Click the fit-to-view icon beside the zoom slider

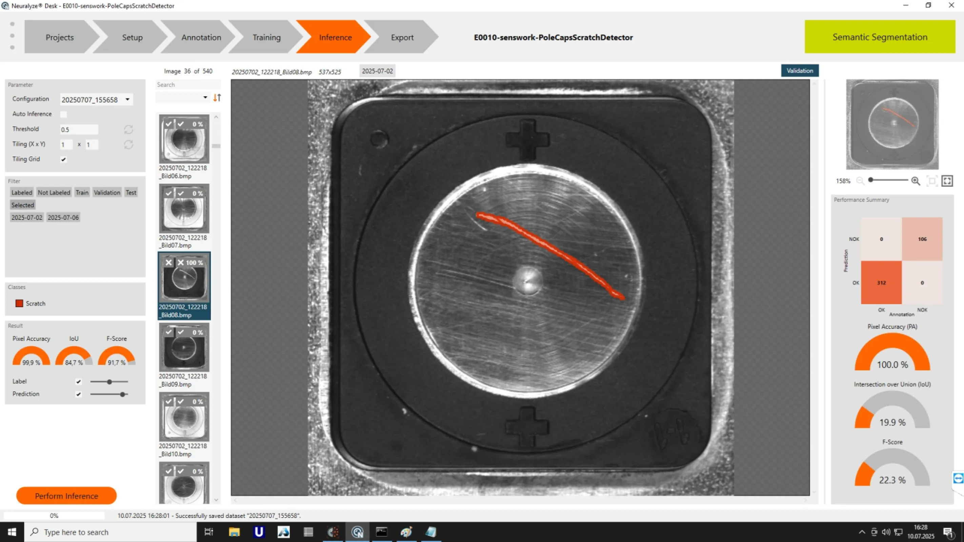(932, 181)
